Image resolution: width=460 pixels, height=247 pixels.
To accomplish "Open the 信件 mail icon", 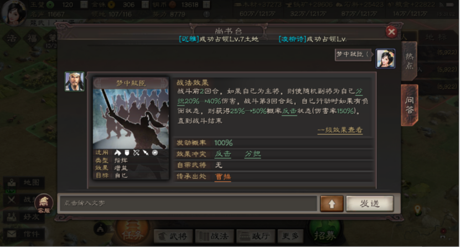I will [24, 234].
